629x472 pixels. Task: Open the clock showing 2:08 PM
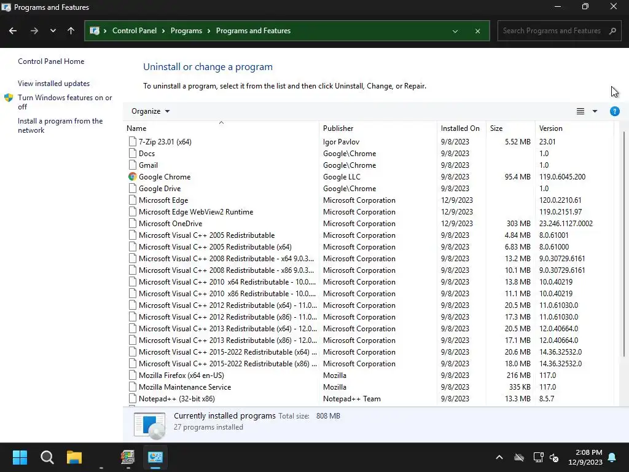coord(585,457)
